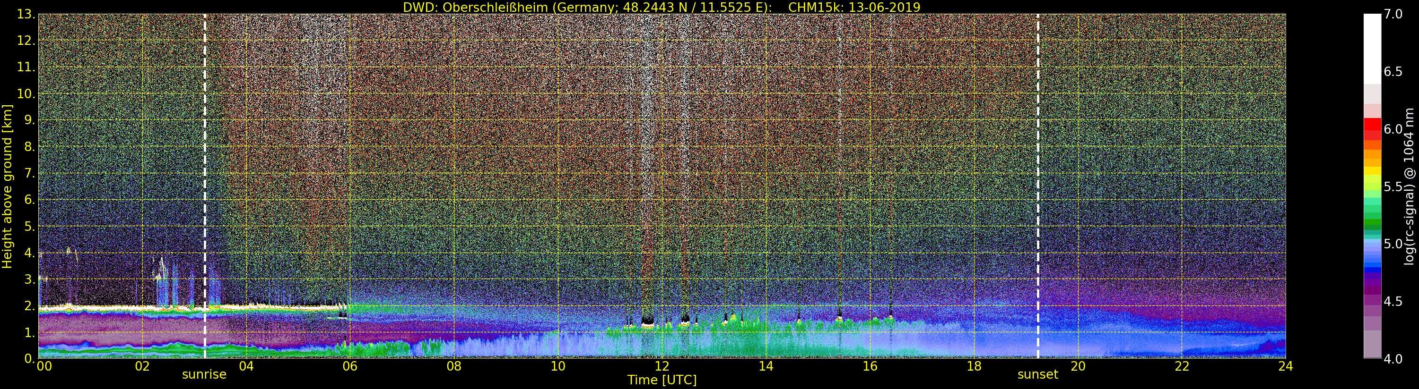Click the "12." tick on the height axis

(27, 41)
